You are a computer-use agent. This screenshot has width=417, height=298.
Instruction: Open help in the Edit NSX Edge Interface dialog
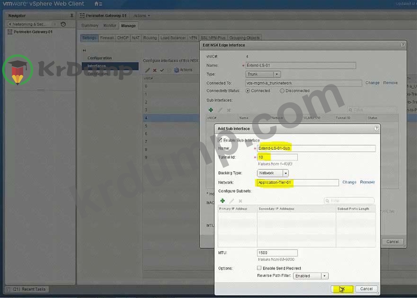pyautogui.click(x=402, y=45)
